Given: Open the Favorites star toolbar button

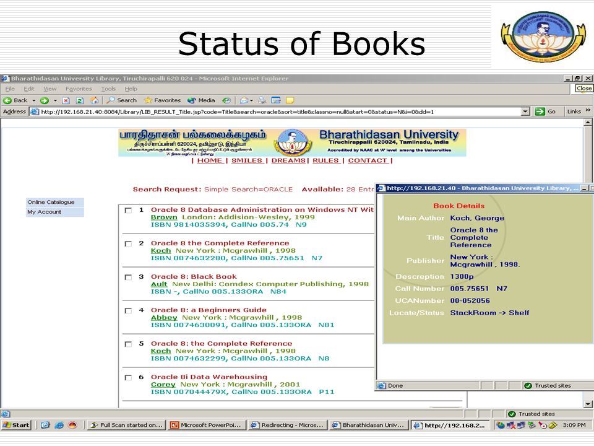Looking at the screenshot, I should [x=162, y=100].
